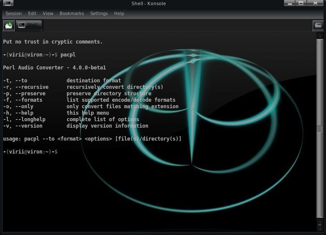326x235 pixels.
Task: Open the View menu
Action: (48, 13)
